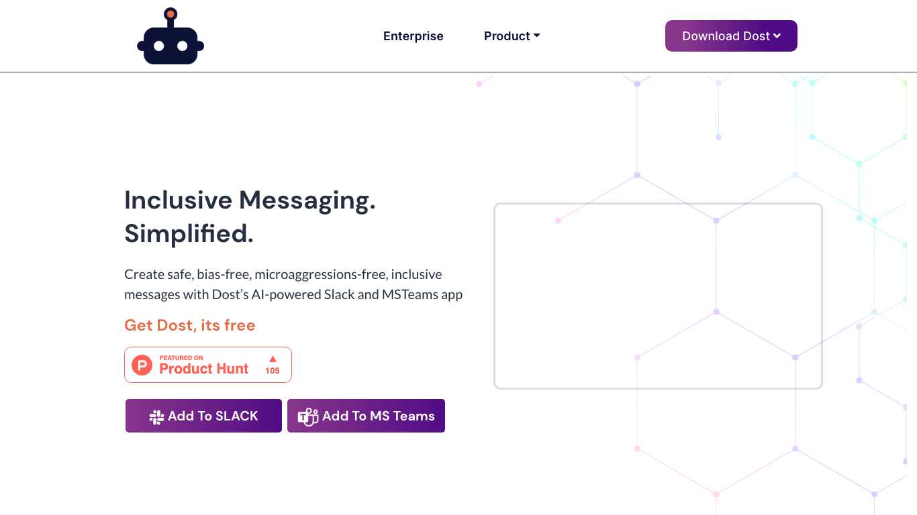Click the Download Dost button
Image resolution: width=917 pixels, height=515 pixels.
(731, 36)
